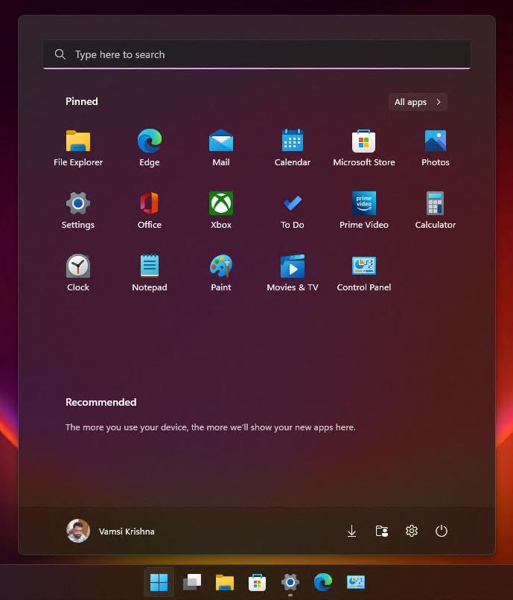This screenshot has height=600, width=513.
Task: Launch the pinned Edge browser
Action: click(150, 148)
